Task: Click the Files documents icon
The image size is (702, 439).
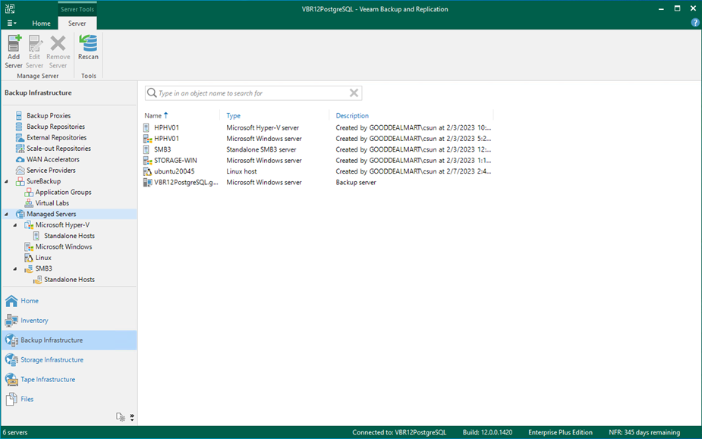Action: point(11,399)
